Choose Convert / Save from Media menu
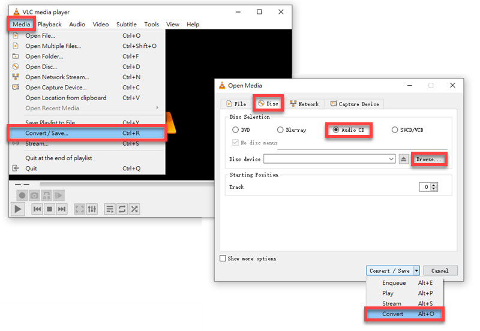The width and height of the screenshot is (480, 331). point(86,133)
